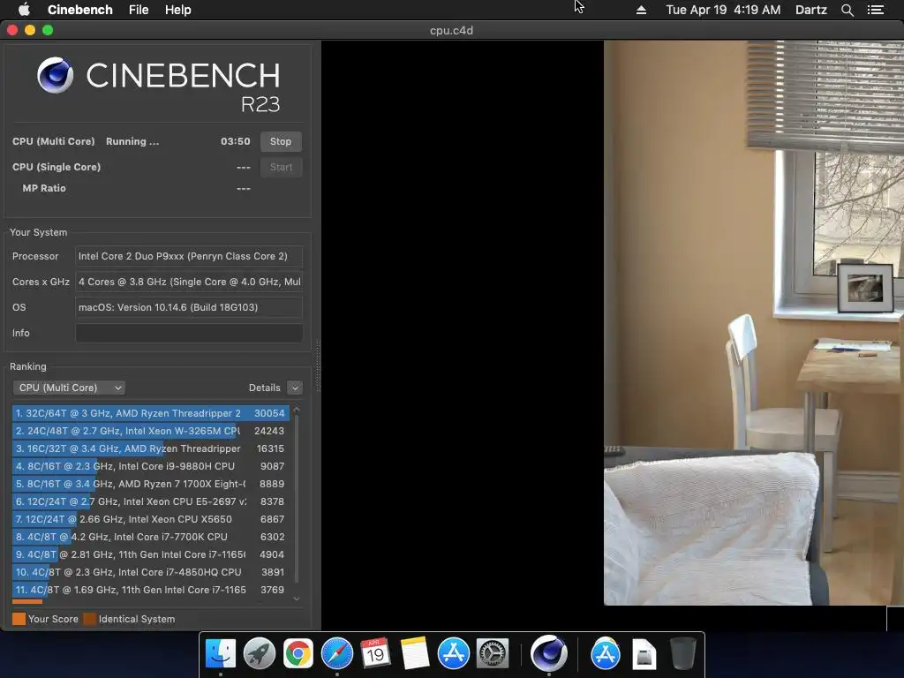Select ranking row 2 Intel Xeon W-3265M

(150, 431)
